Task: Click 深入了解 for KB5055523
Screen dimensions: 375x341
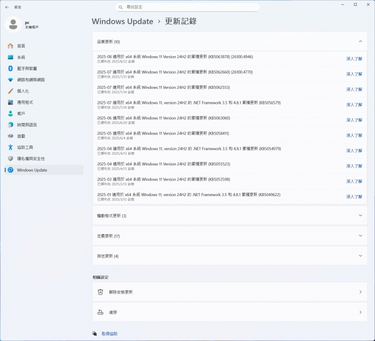Action: tap(354, 166)
